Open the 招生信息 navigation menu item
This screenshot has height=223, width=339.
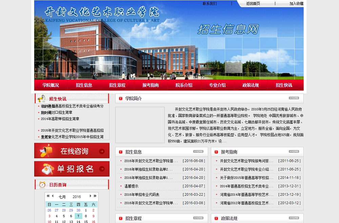84,85
